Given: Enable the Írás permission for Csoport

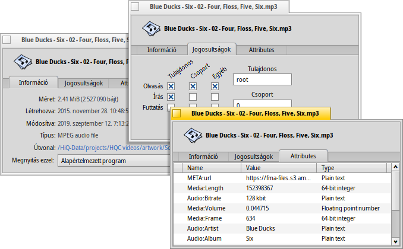Looking at the screenshot, I should [193, 97].
